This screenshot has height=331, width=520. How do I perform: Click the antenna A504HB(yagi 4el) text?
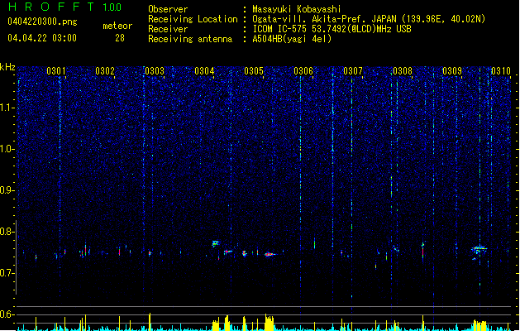pyautogui.click(x=292, y=39)
